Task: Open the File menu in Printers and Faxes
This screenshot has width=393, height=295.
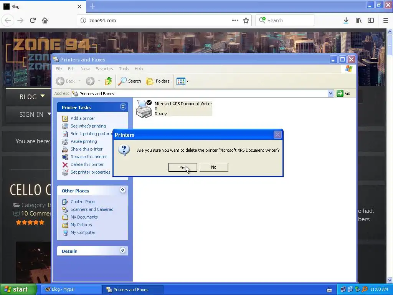Action: click(59, 69)
